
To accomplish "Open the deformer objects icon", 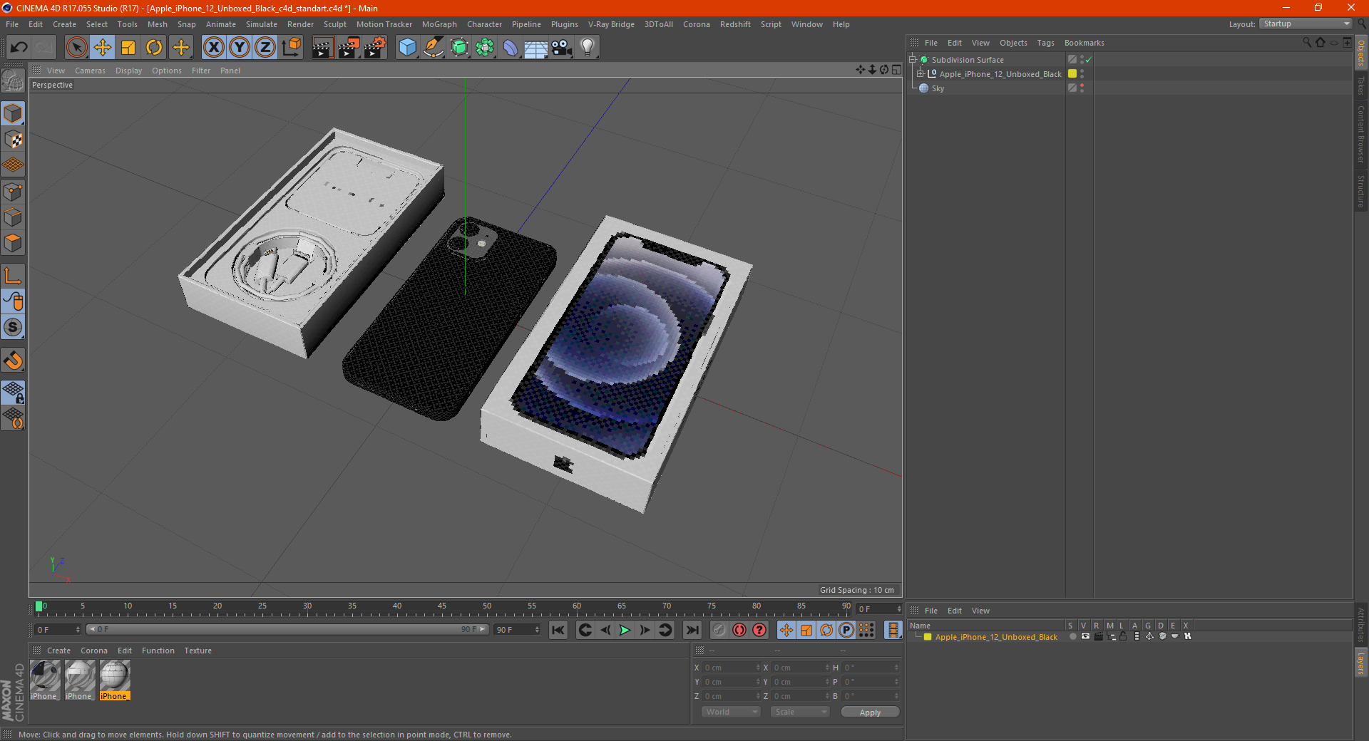I will click(511, 48).
